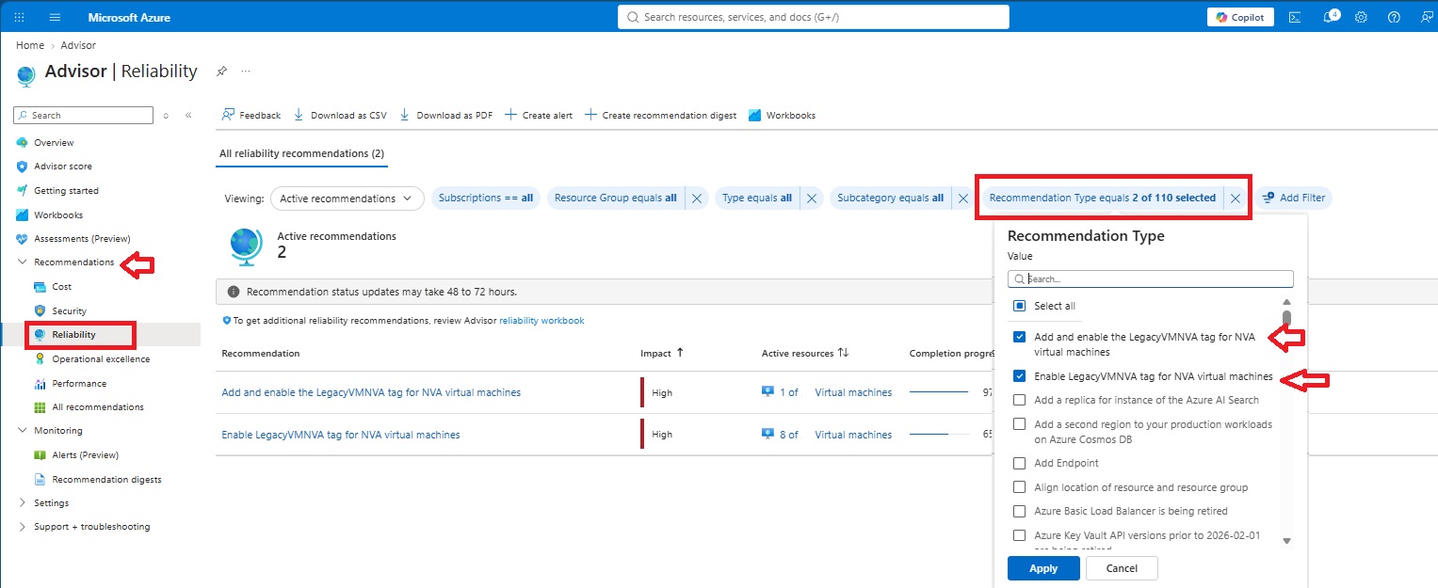The width and height of the screenshot is (1438, 588).
Task: Remove the Resource Group filter
Action: (697, 199)
